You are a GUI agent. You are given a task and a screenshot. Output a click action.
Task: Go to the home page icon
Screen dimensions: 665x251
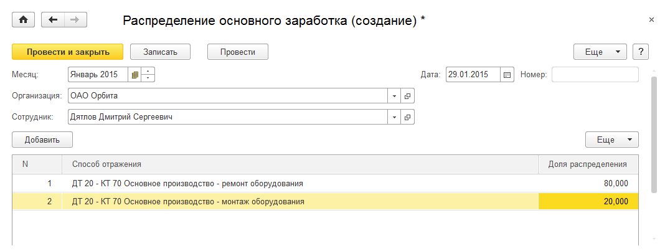24,20
